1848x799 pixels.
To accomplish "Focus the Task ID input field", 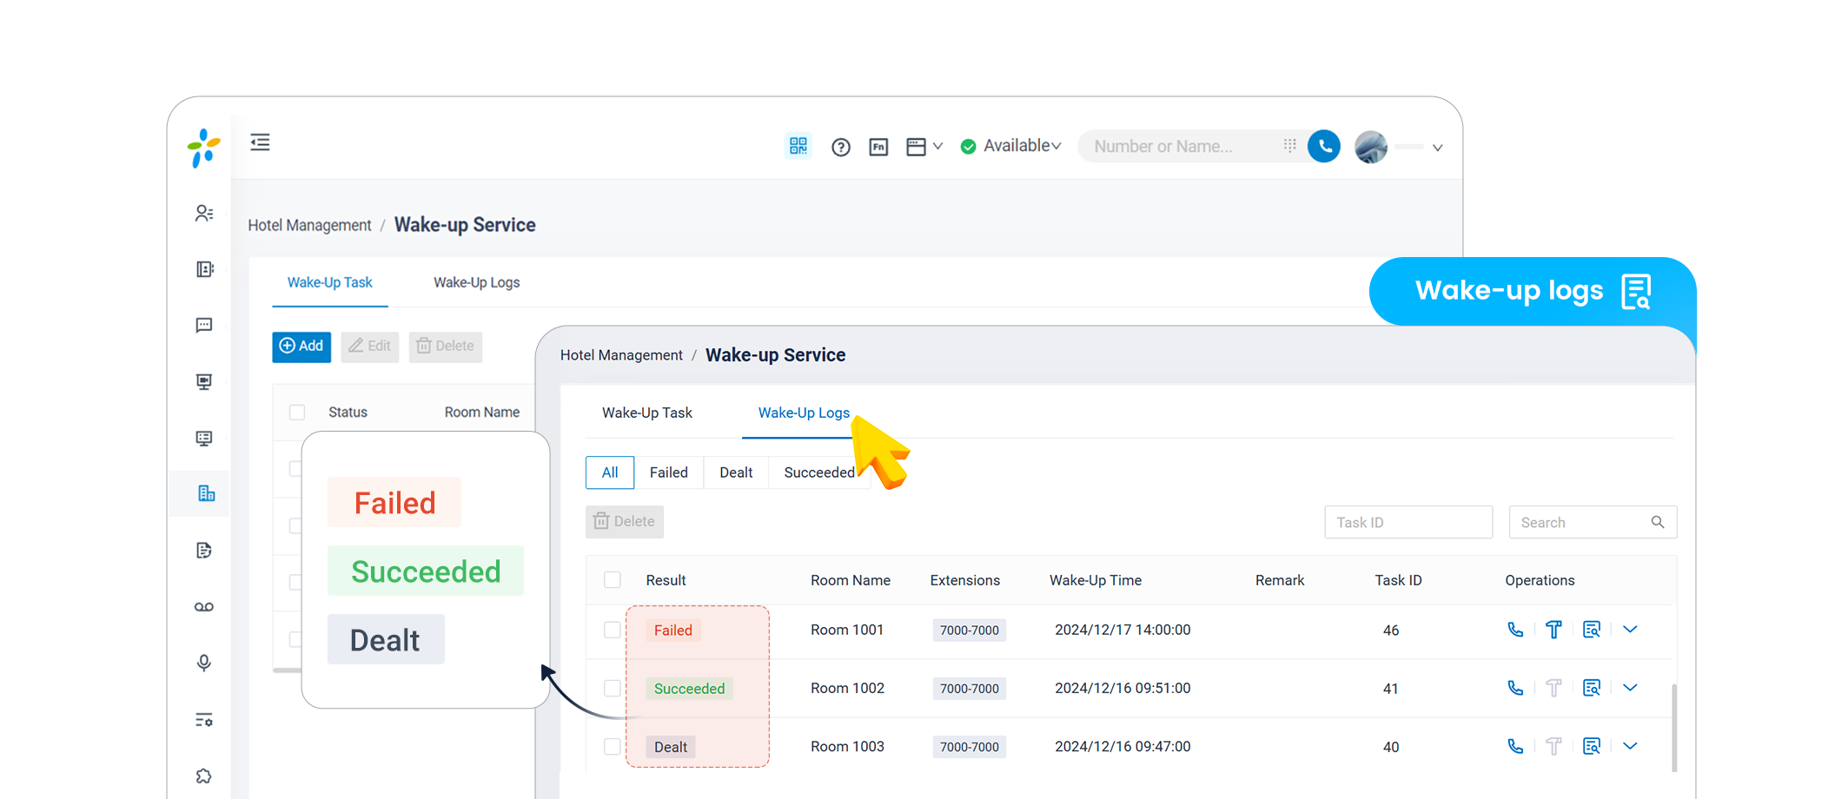I will [1408, 523].
